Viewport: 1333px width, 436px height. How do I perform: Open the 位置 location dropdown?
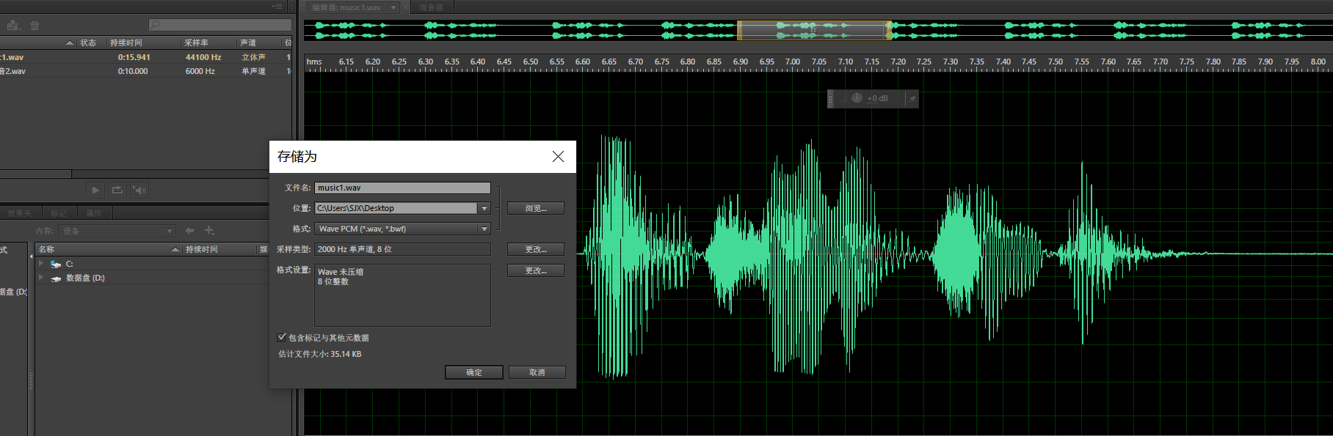pyautogui.click(x=484, y=208)
